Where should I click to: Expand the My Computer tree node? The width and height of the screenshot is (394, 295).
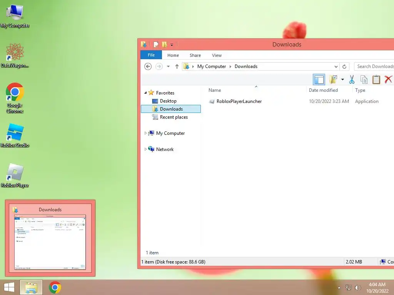coord(145,133)
